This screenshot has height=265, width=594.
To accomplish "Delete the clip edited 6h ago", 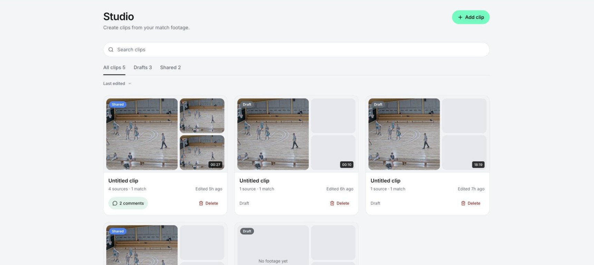I will point(340,203).
